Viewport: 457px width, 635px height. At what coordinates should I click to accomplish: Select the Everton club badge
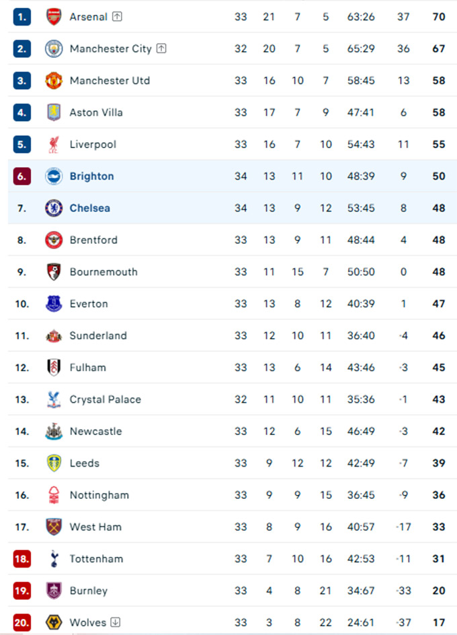54,304
